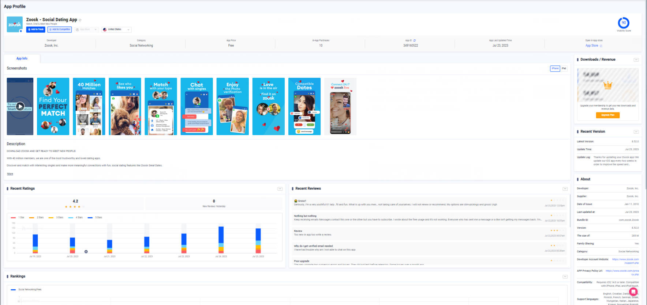
Task: Open the zoosk.com privacy policy link
Action: (x=622, y=272)
